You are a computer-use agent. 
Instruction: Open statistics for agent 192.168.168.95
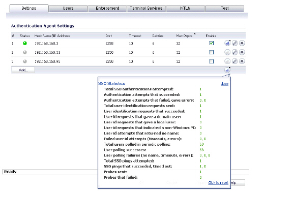coord(227,61)
